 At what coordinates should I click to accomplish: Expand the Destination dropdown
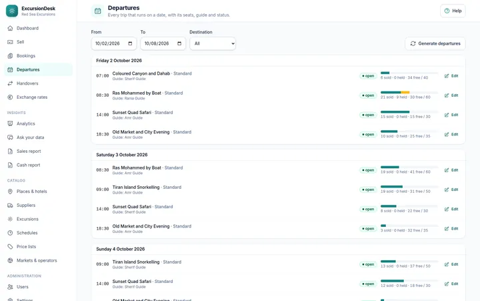pos(213,43)
